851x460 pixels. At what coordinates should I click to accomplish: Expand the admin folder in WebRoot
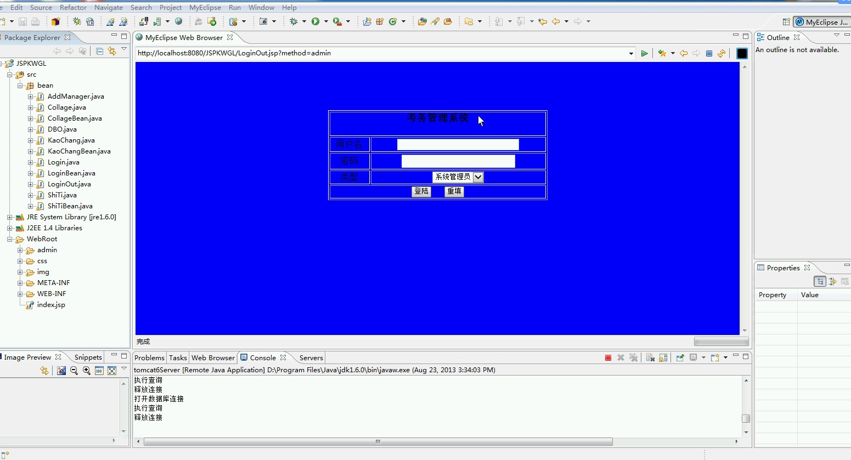(20, 250)
